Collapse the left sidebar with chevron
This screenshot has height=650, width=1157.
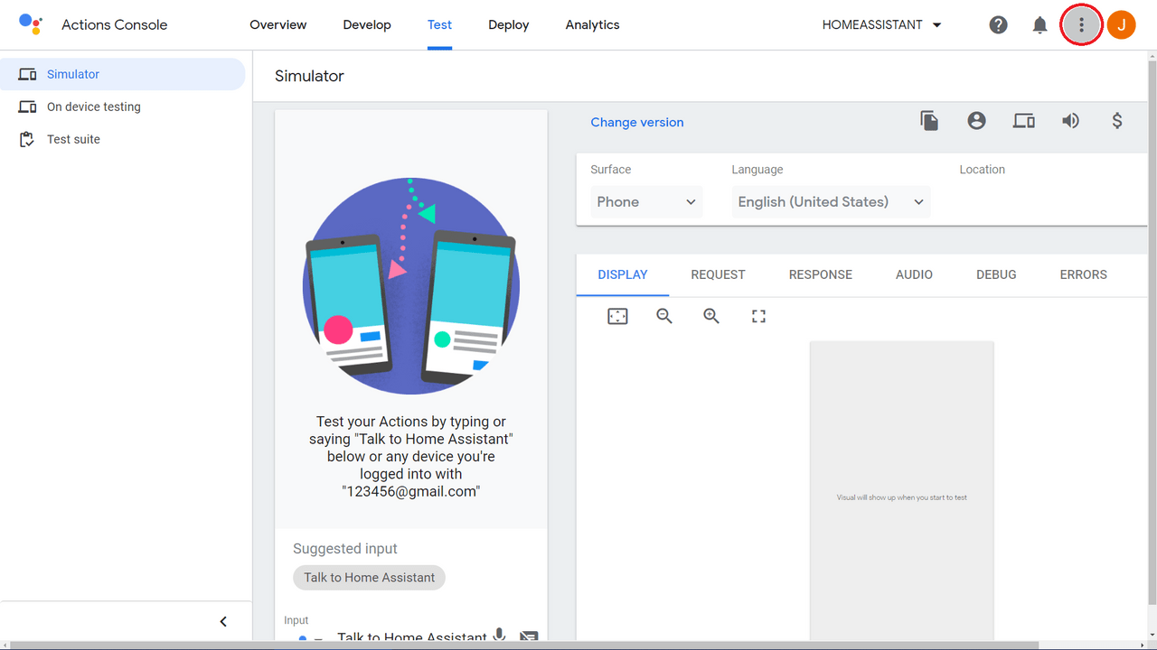223,621
